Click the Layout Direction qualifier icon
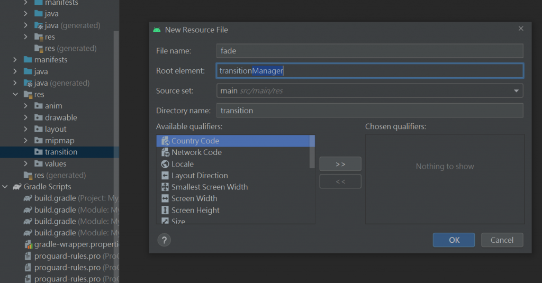 coord(165,176)
